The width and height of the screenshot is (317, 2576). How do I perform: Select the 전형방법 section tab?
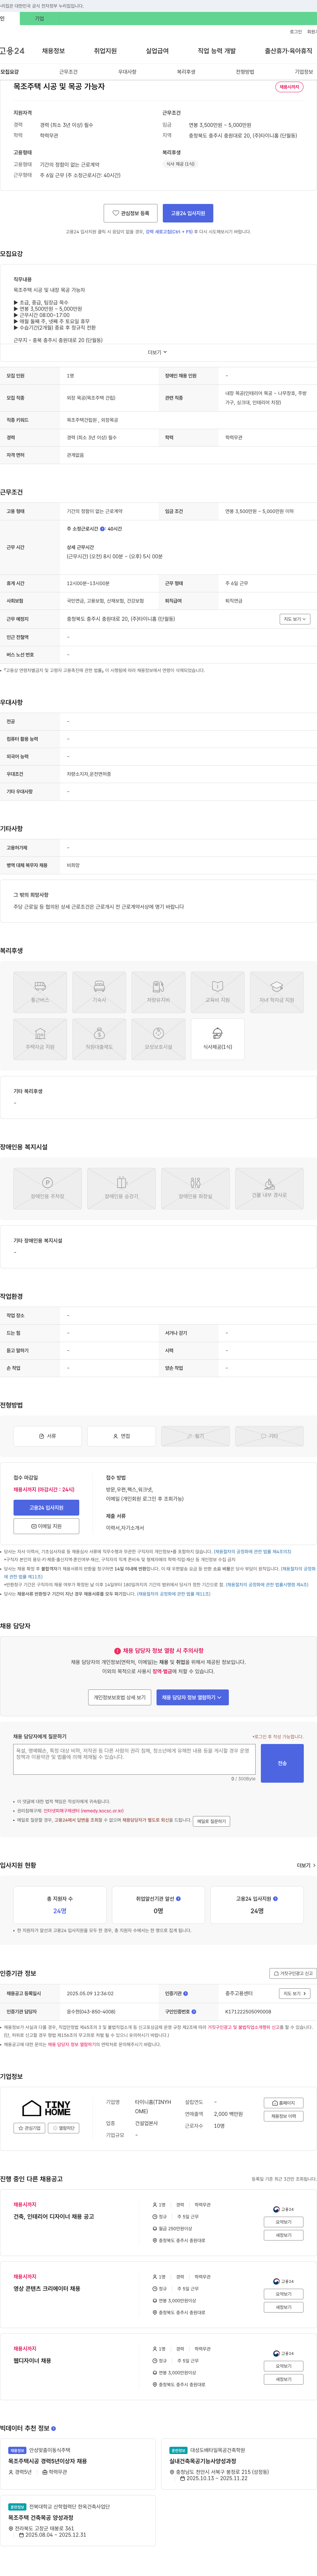(245, 72)
